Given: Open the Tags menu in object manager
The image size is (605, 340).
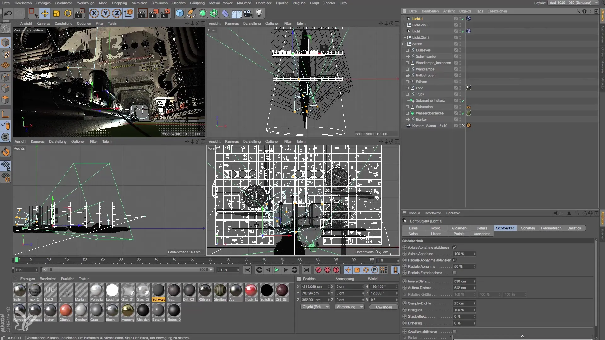Looking at the screenshot, I should pyautogui.click(x=479, y=11).
